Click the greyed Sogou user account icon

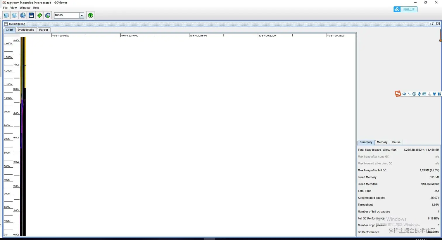429,94
